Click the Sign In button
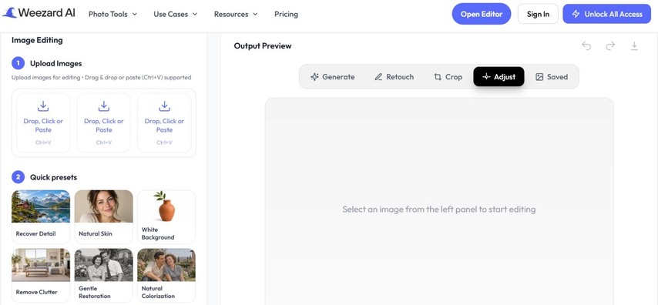This screenshot has height=305, width=658. click(x=538, y=14)
